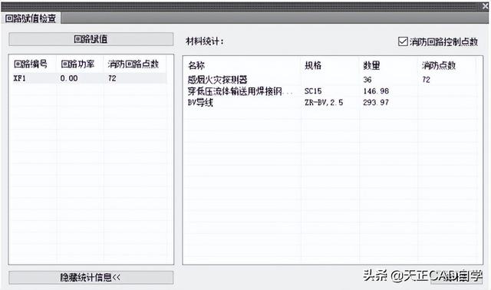Viewport: 491px width, 290px height.
Task: Click the 规格 column header
Action: click(x=313, y=65)
